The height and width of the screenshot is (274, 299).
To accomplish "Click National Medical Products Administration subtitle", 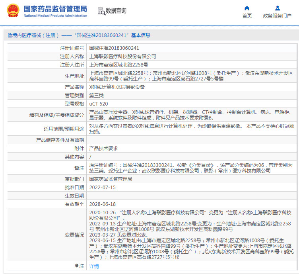I will coord(55,16).
